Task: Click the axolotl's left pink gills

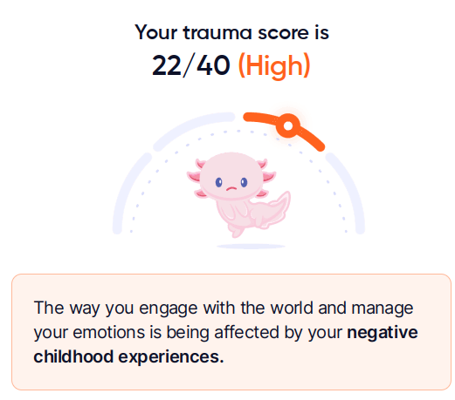Action: tap(197, 179)
